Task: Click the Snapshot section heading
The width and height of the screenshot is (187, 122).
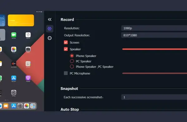Action: point(69,89)
